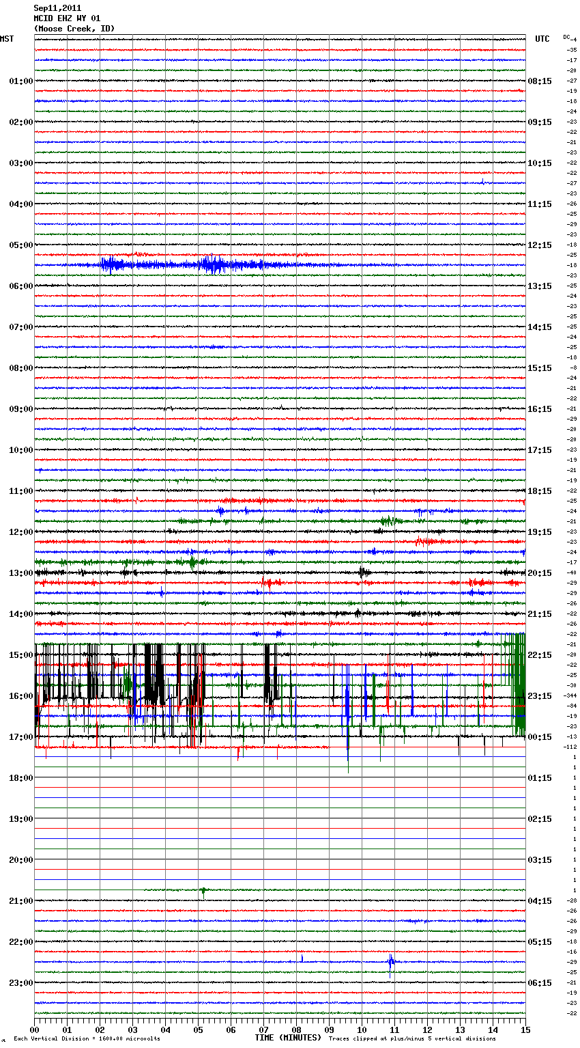Select the station code MCID EHZ WY 01
This screenshot has width=580, height=1048.
point(67,18)
